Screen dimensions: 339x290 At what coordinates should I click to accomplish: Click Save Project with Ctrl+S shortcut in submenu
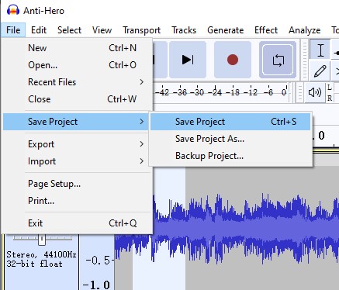coord(230,122)
